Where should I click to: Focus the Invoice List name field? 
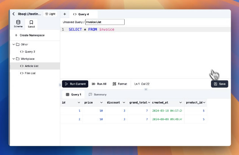click(105, 22)
